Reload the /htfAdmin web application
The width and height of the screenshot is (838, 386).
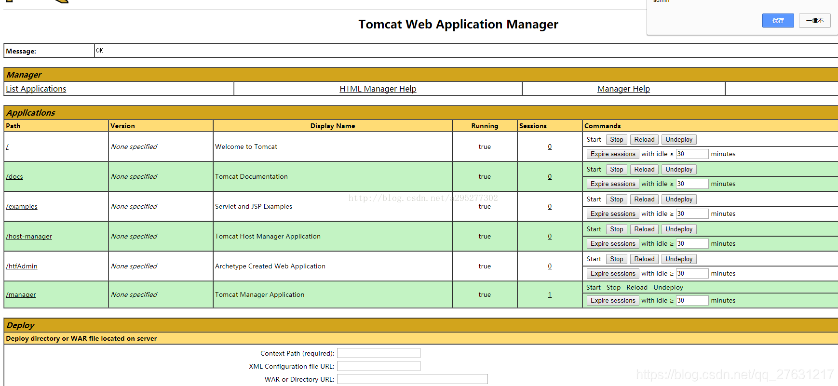click(644, 259)
